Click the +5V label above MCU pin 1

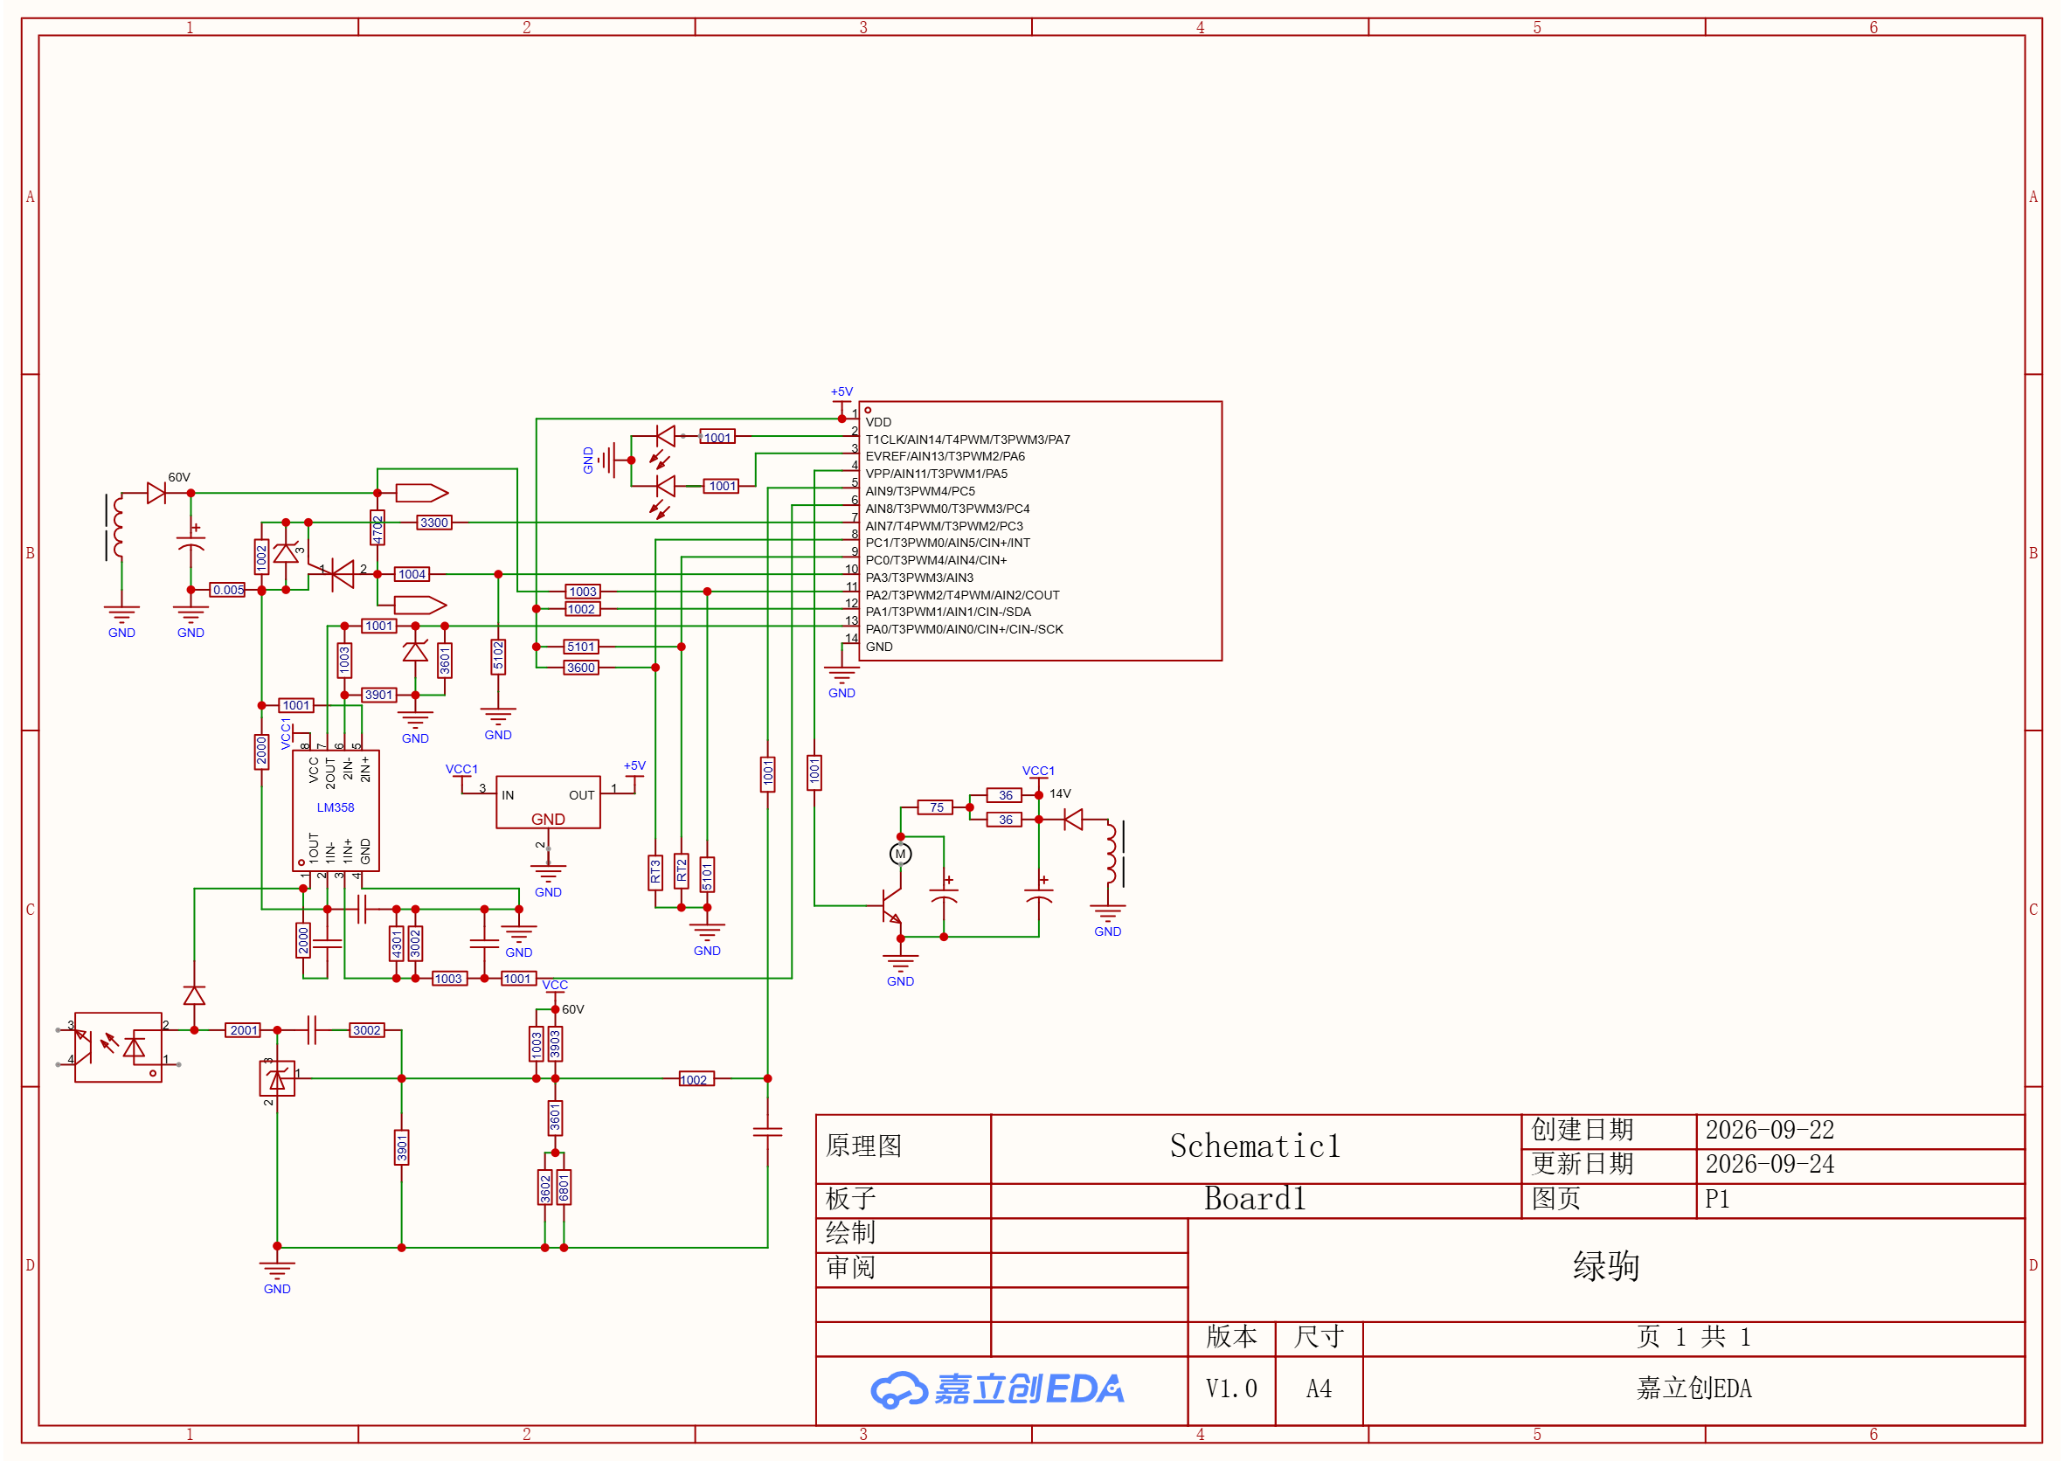pos(842,391)
